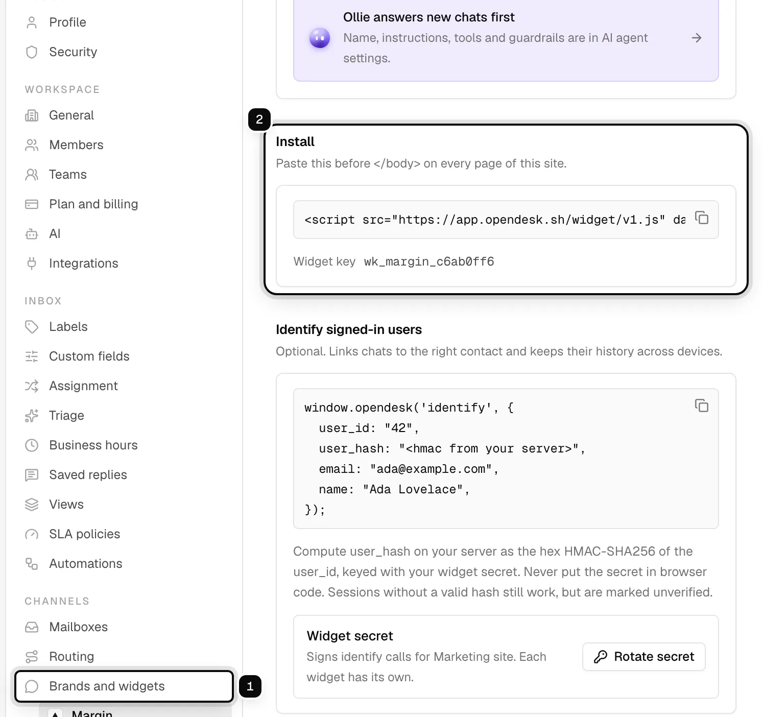
Task: Click the Install heading
Action: [295, 141]
